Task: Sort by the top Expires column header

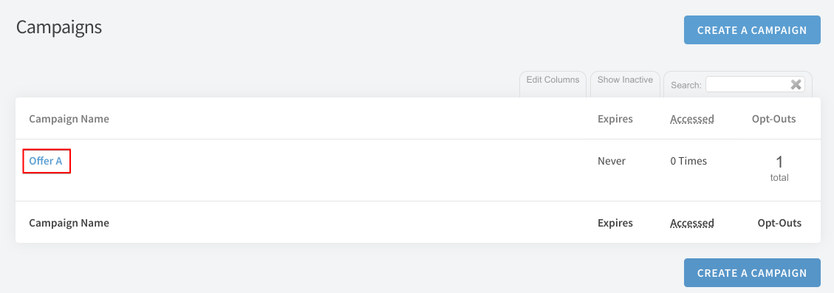Action: point(615,119)
